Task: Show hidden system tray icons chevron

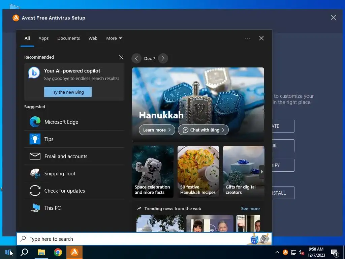Action: pos(277,252)
